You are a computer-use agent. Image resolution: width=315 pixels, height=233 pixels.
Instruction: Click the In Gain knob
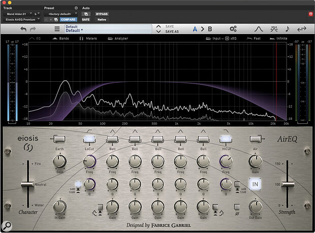point(59,207)
